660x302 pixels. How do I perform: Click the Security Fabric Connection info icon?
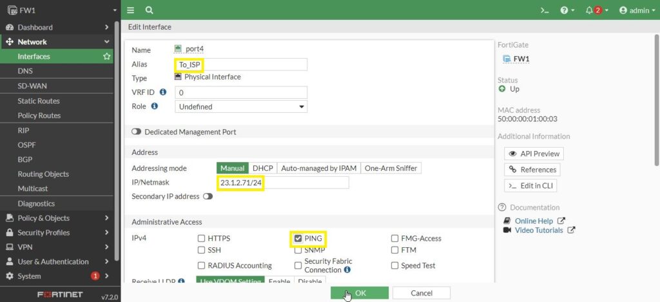click(347, 270)
